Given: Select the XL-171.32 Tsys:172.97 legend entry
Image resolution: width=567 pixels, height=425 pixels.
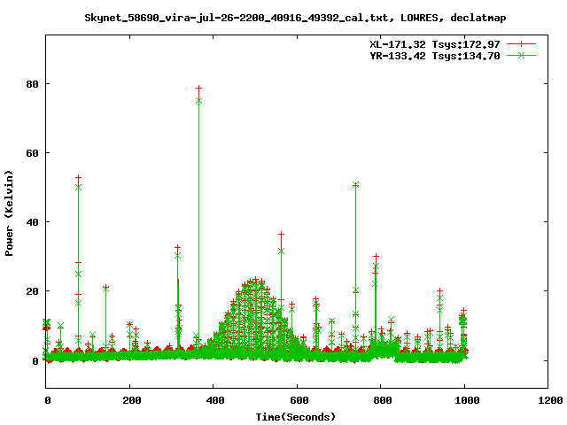Looking at the screenshot, I should [435, 44].
